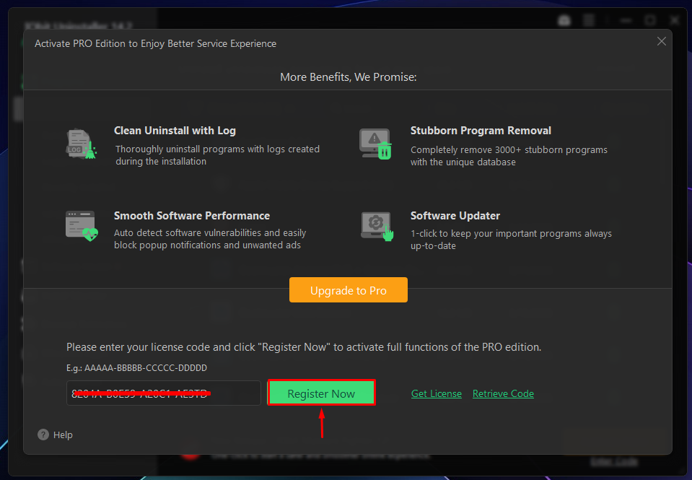This screenshot has width=692, height=480.
Task: Follow the Retrieve Code link
Action: (x=503, y=393)
